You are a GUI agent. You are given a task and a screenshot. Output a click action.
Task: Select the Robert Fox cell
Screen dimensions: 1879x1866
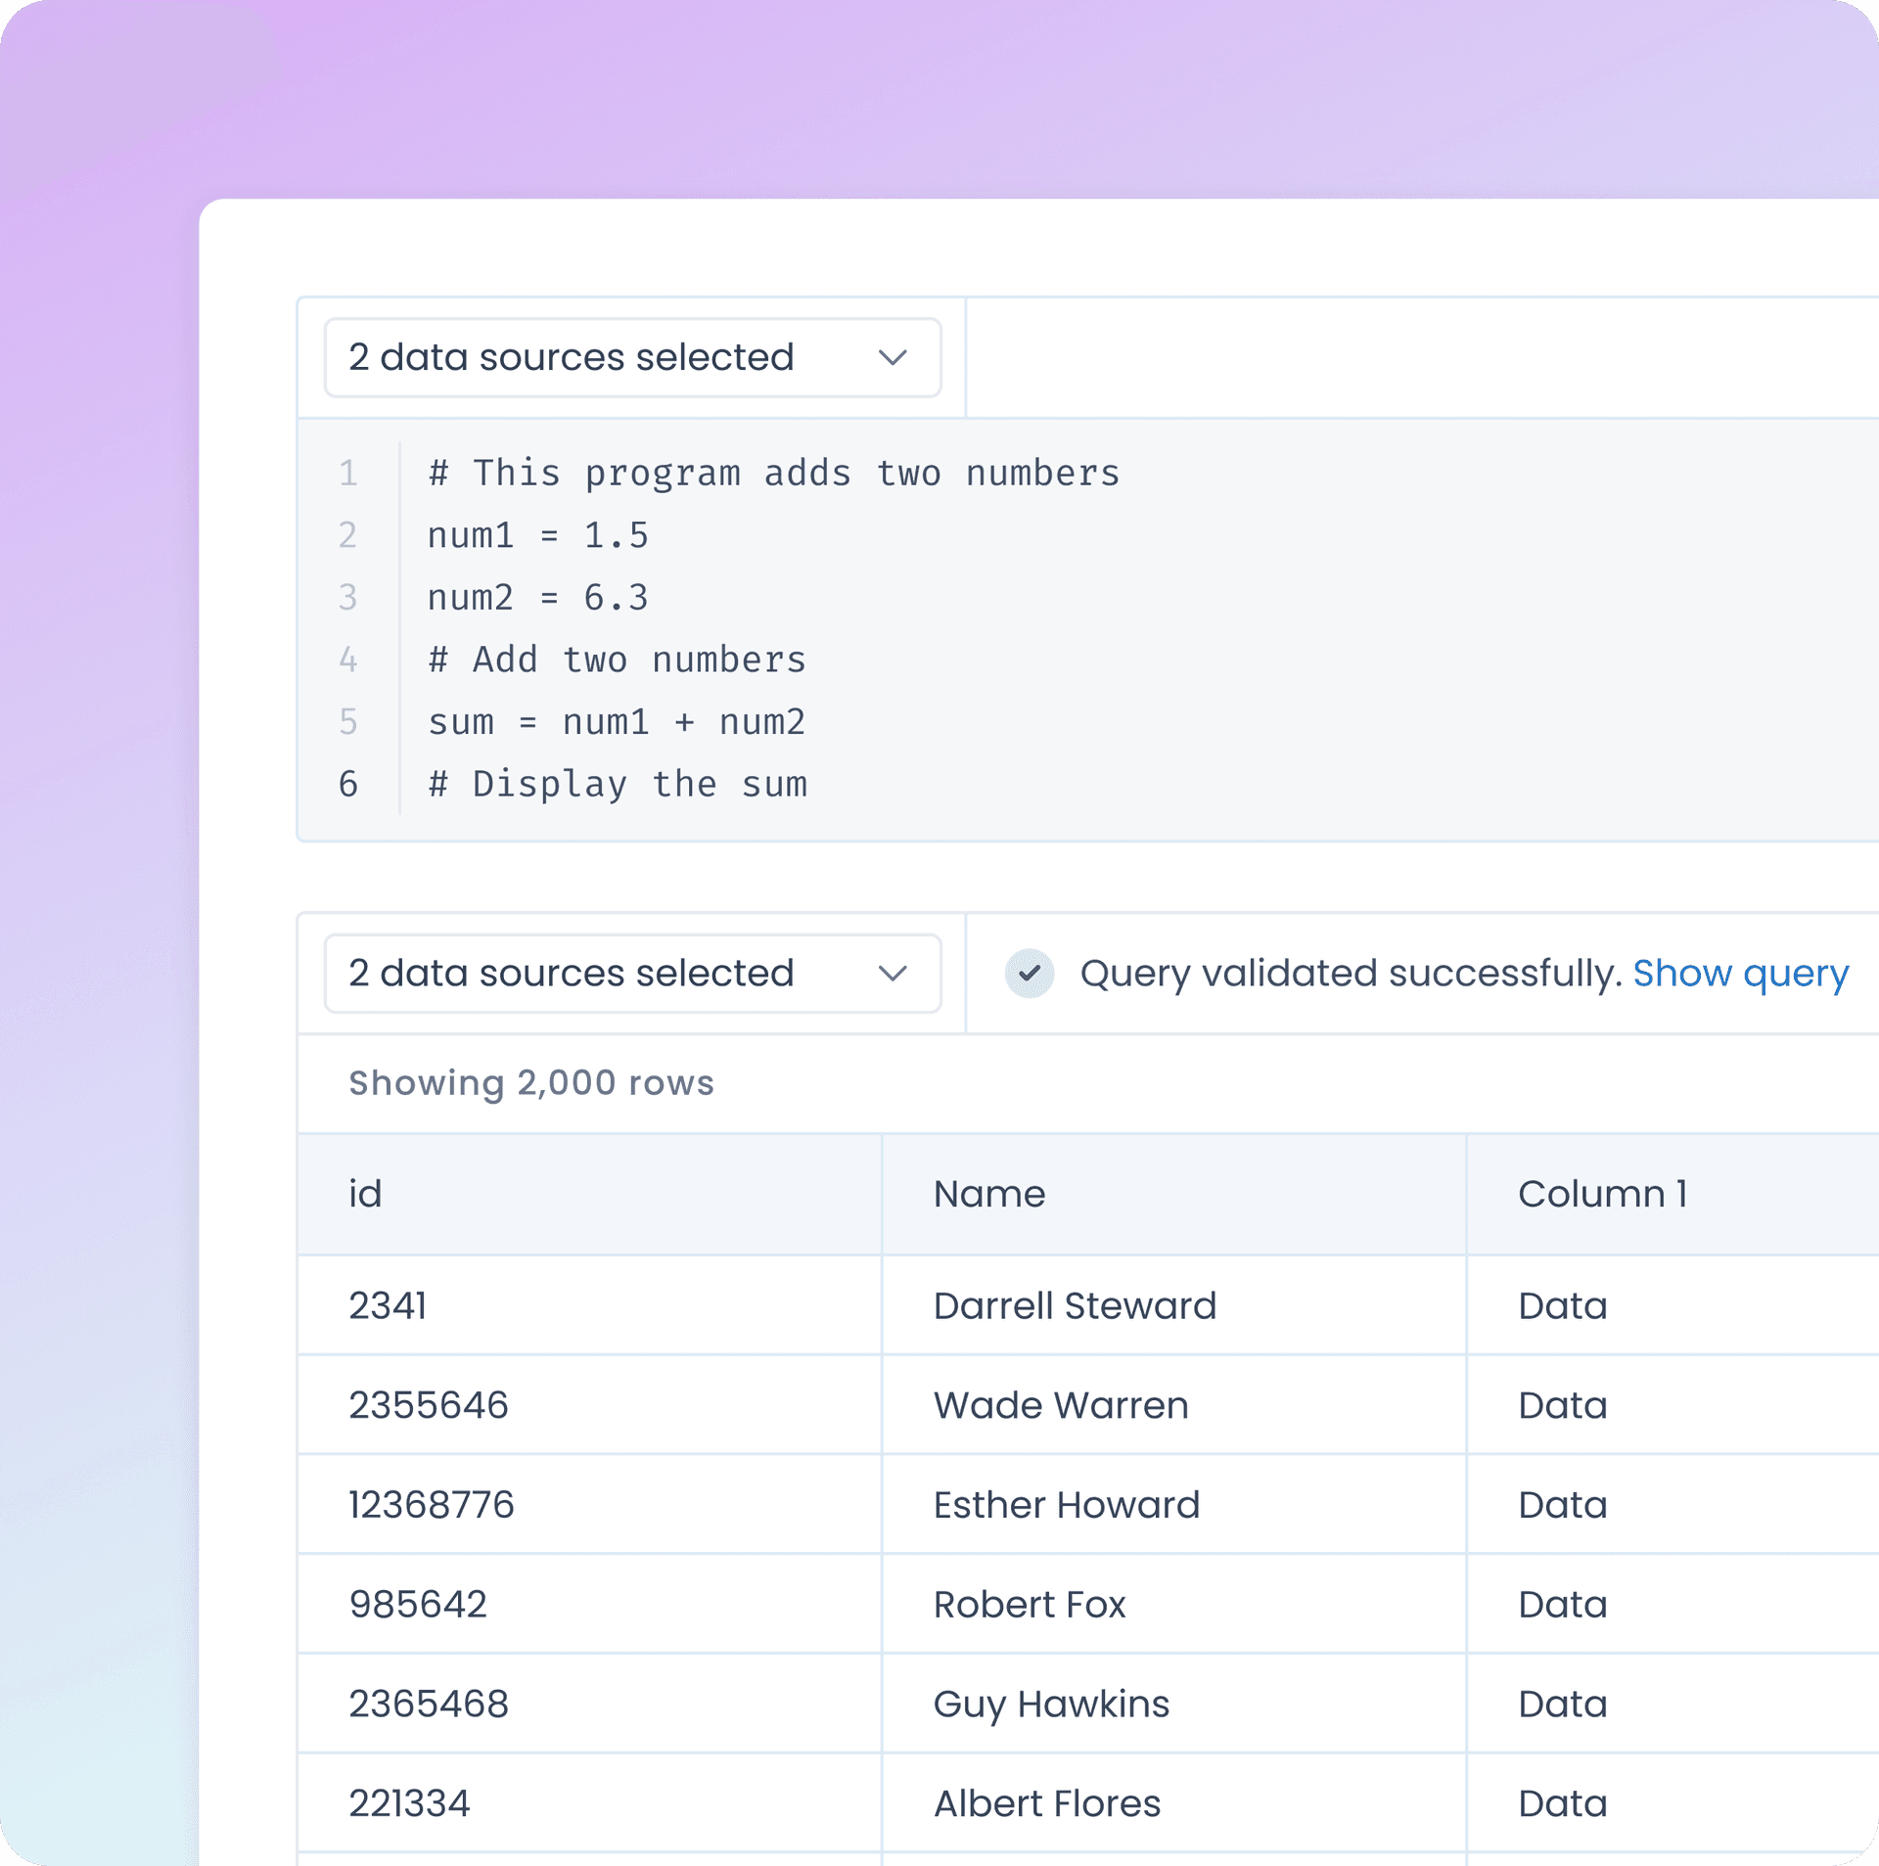click(1029, 1605)
